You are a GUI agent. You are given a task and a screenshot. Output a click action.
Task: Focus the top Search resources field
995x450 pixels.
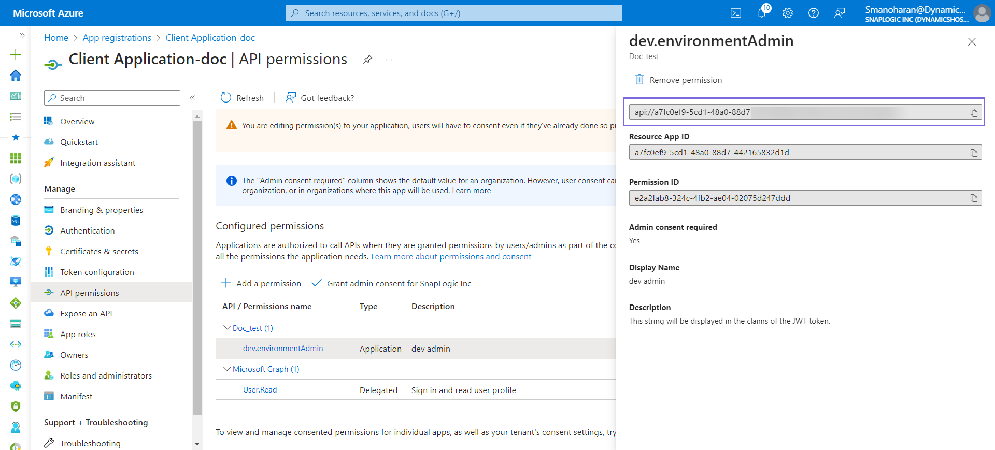[453, 13]
